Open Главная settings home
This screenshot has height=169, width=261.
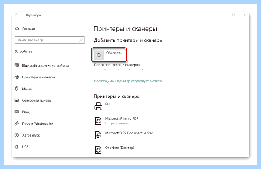(29, 29)
